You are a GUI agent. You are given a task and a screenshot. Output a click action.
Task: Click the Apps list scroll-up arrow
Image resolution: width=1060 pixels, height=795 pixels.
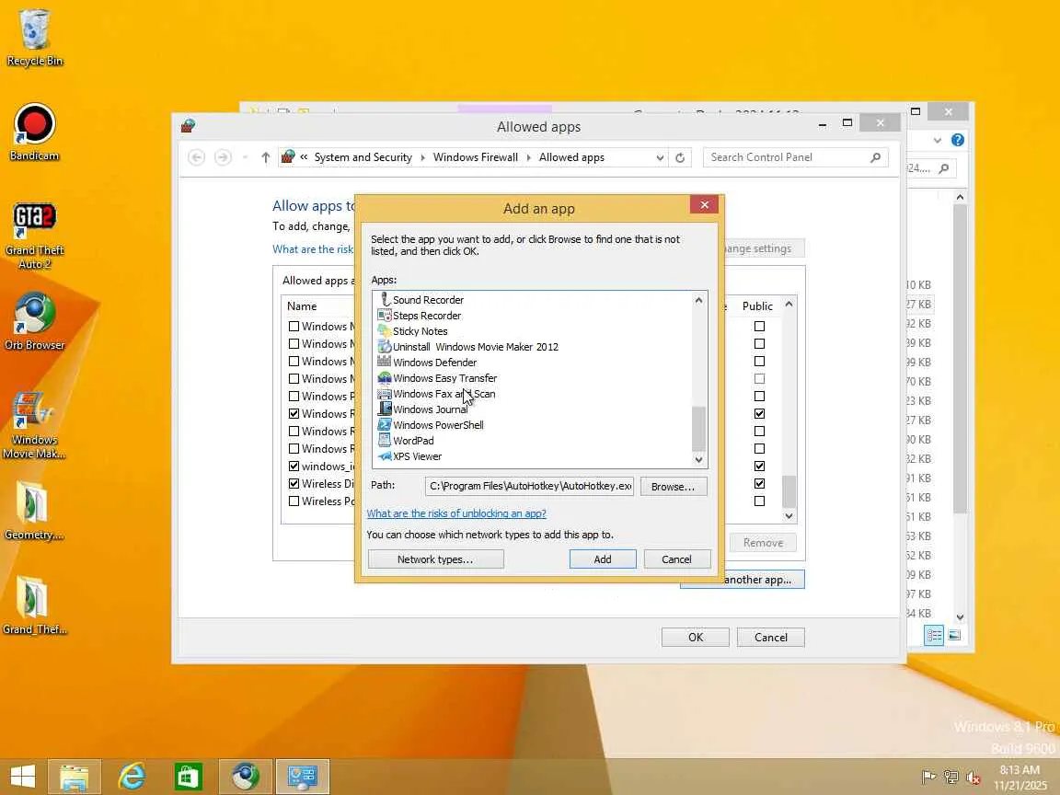[x=698, y=299]
